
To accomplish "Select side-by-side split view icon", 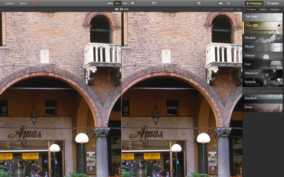I will pyautogui.click(x=121, y=9).
